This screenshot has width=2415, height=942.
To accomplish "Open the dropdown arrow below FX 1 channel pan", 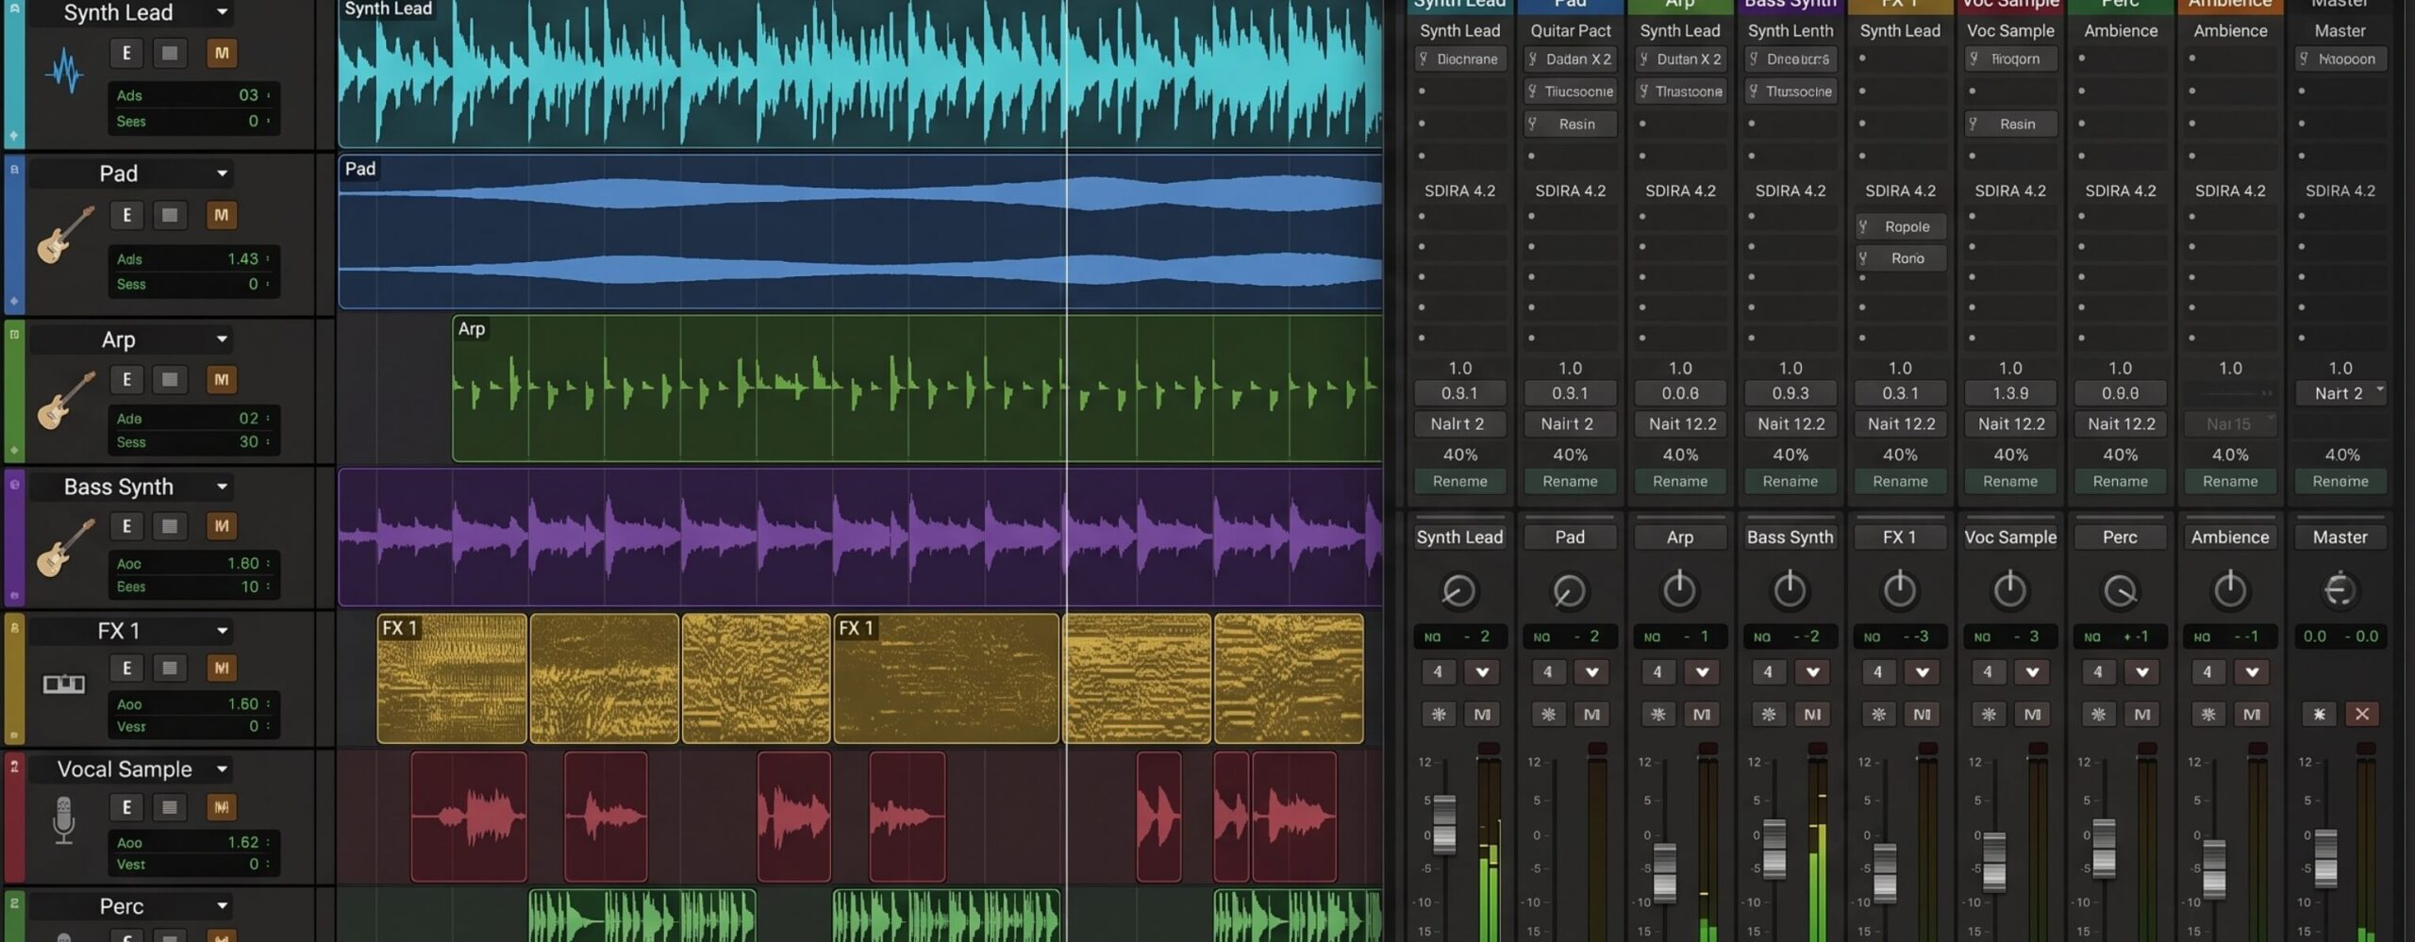I will pos(1922,672).
